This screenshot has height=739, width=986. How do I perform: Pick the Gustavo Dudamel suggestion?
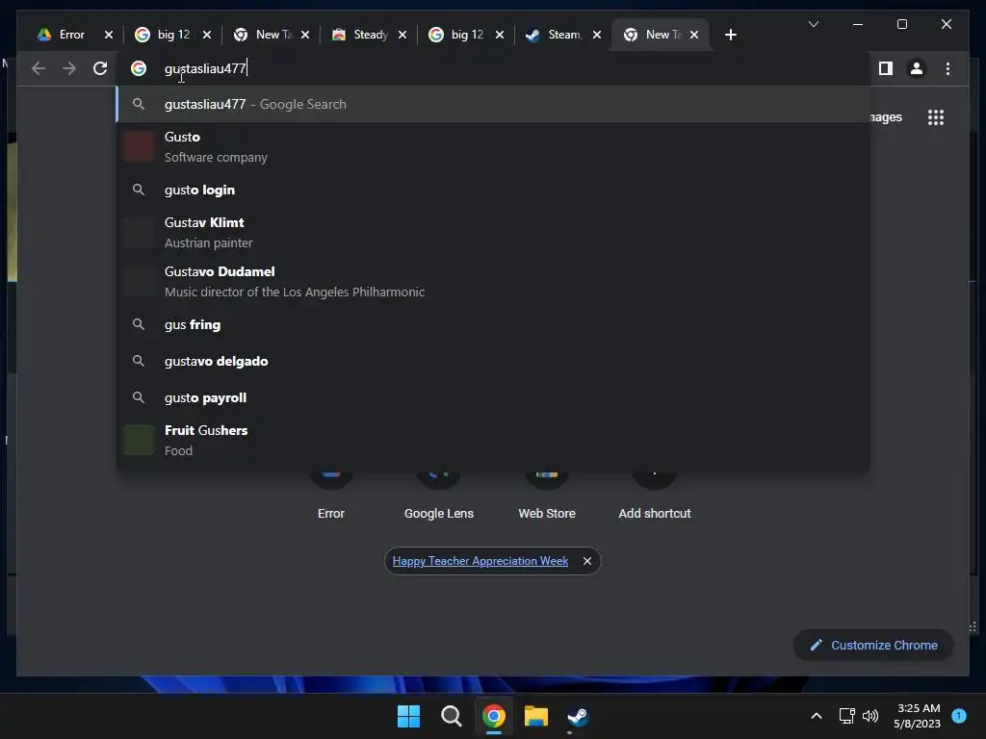[493, 282]
